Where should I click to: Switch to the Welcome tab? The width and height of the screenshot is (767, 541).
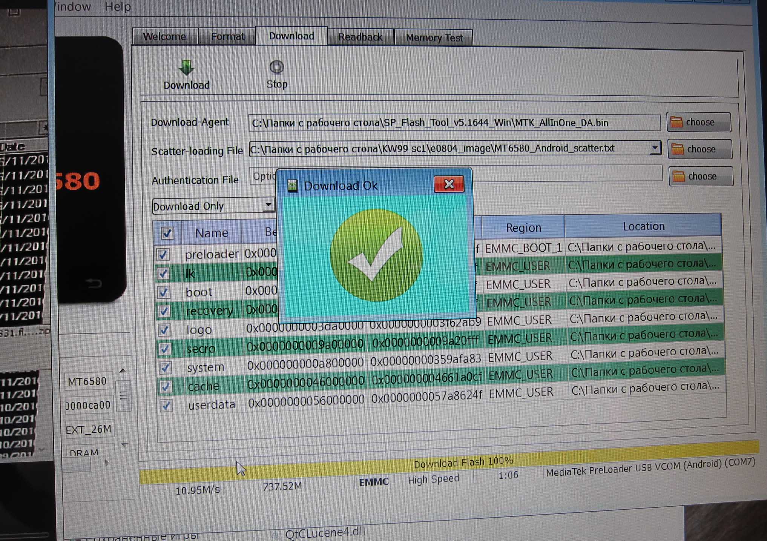164,37
